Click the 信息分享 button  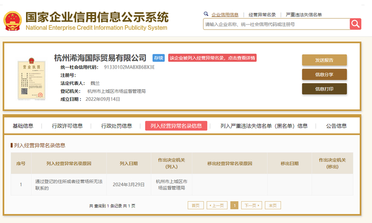[x=324, y=74]
